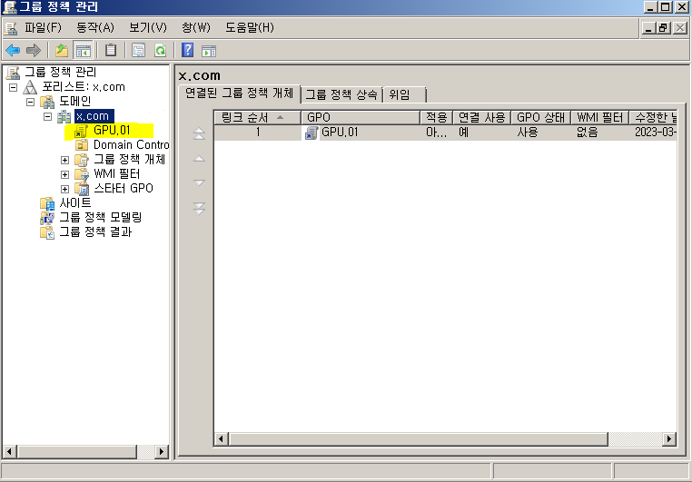Click the WMI 필터 folder icon
Screen dimensions: 692x482
[x=82, y=174]
